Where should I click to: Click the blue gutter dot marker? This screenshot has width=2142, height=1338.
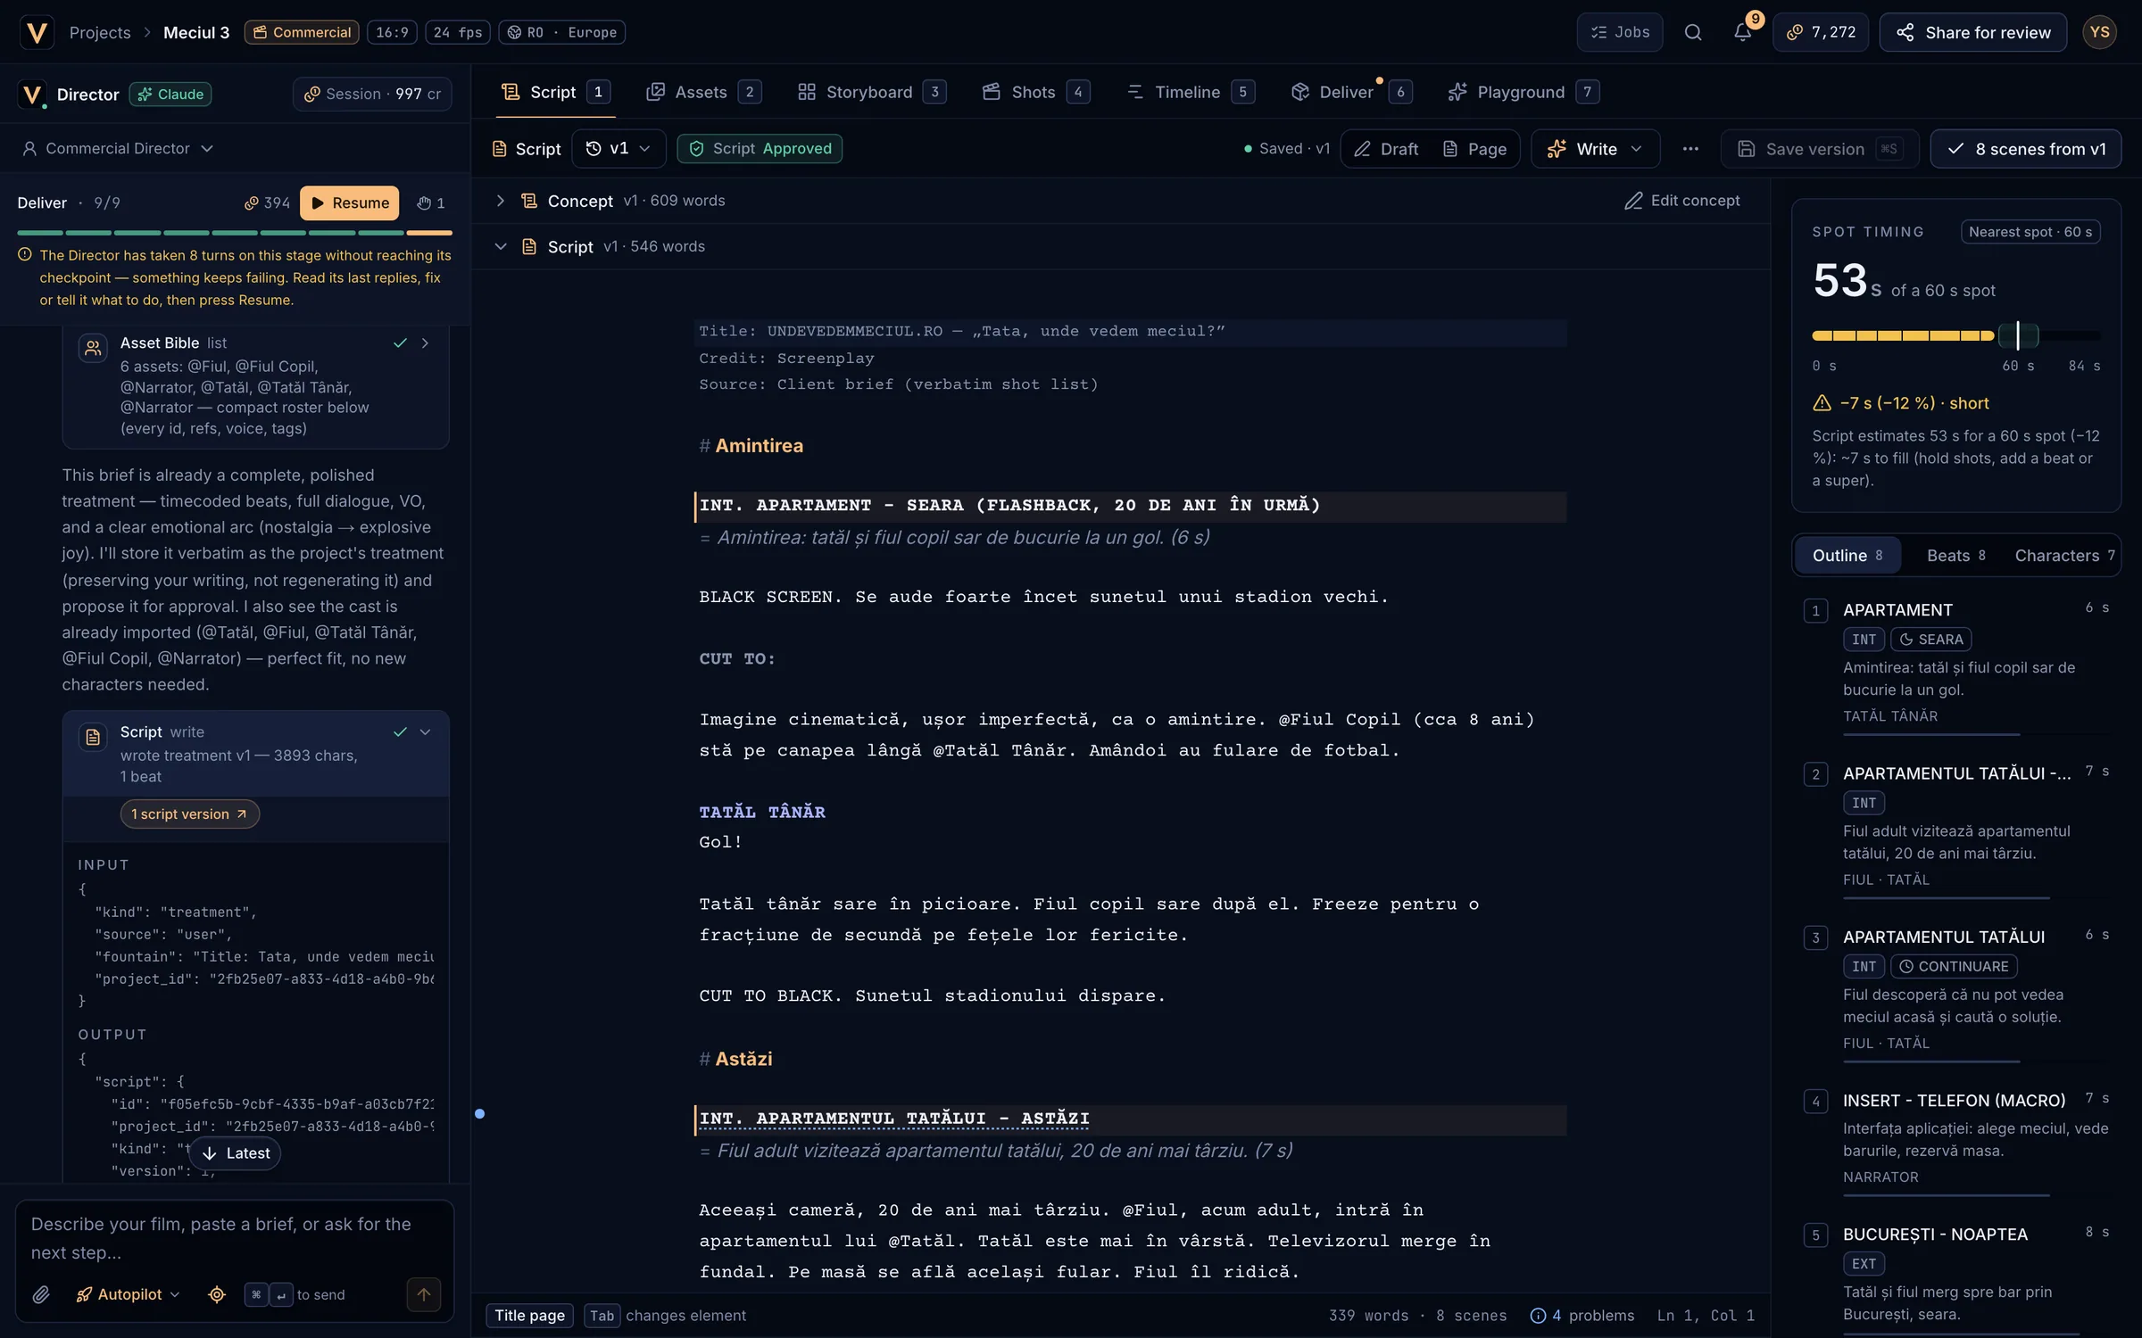tap(479, 1113)
